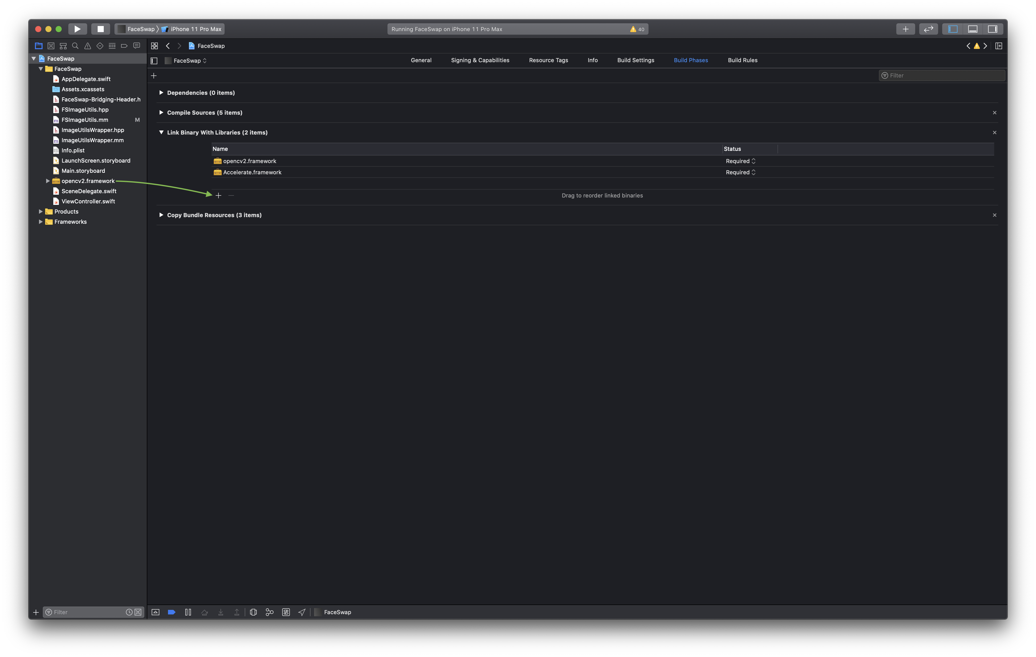
Task: Collapse the Link Binary With Libraries section
Action: click(x=161, y=133)
